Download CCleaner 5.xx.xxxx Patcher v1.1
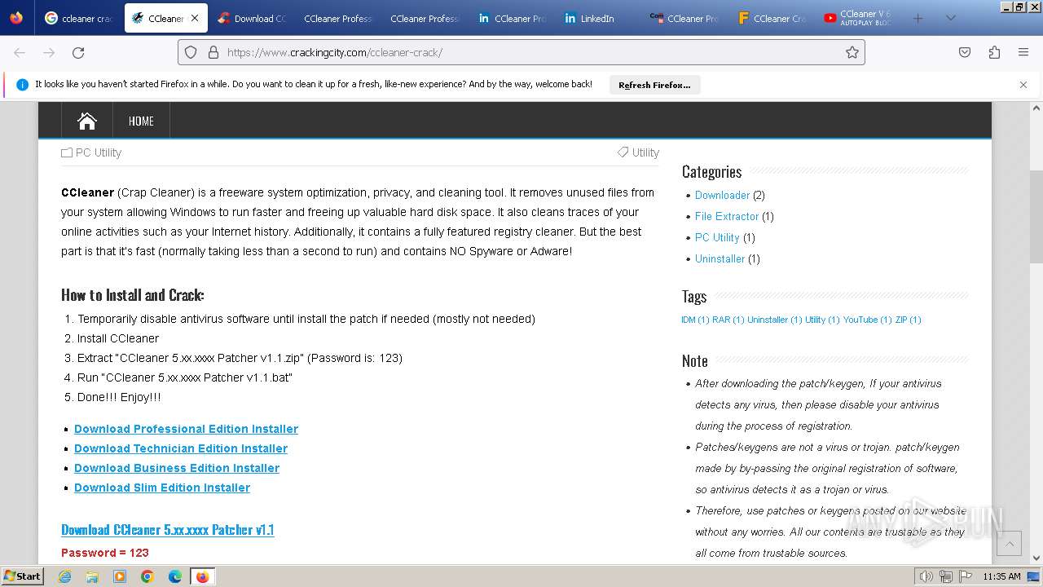The width and height of the screenshot is (1043, 587). click(x=167, y=530)
